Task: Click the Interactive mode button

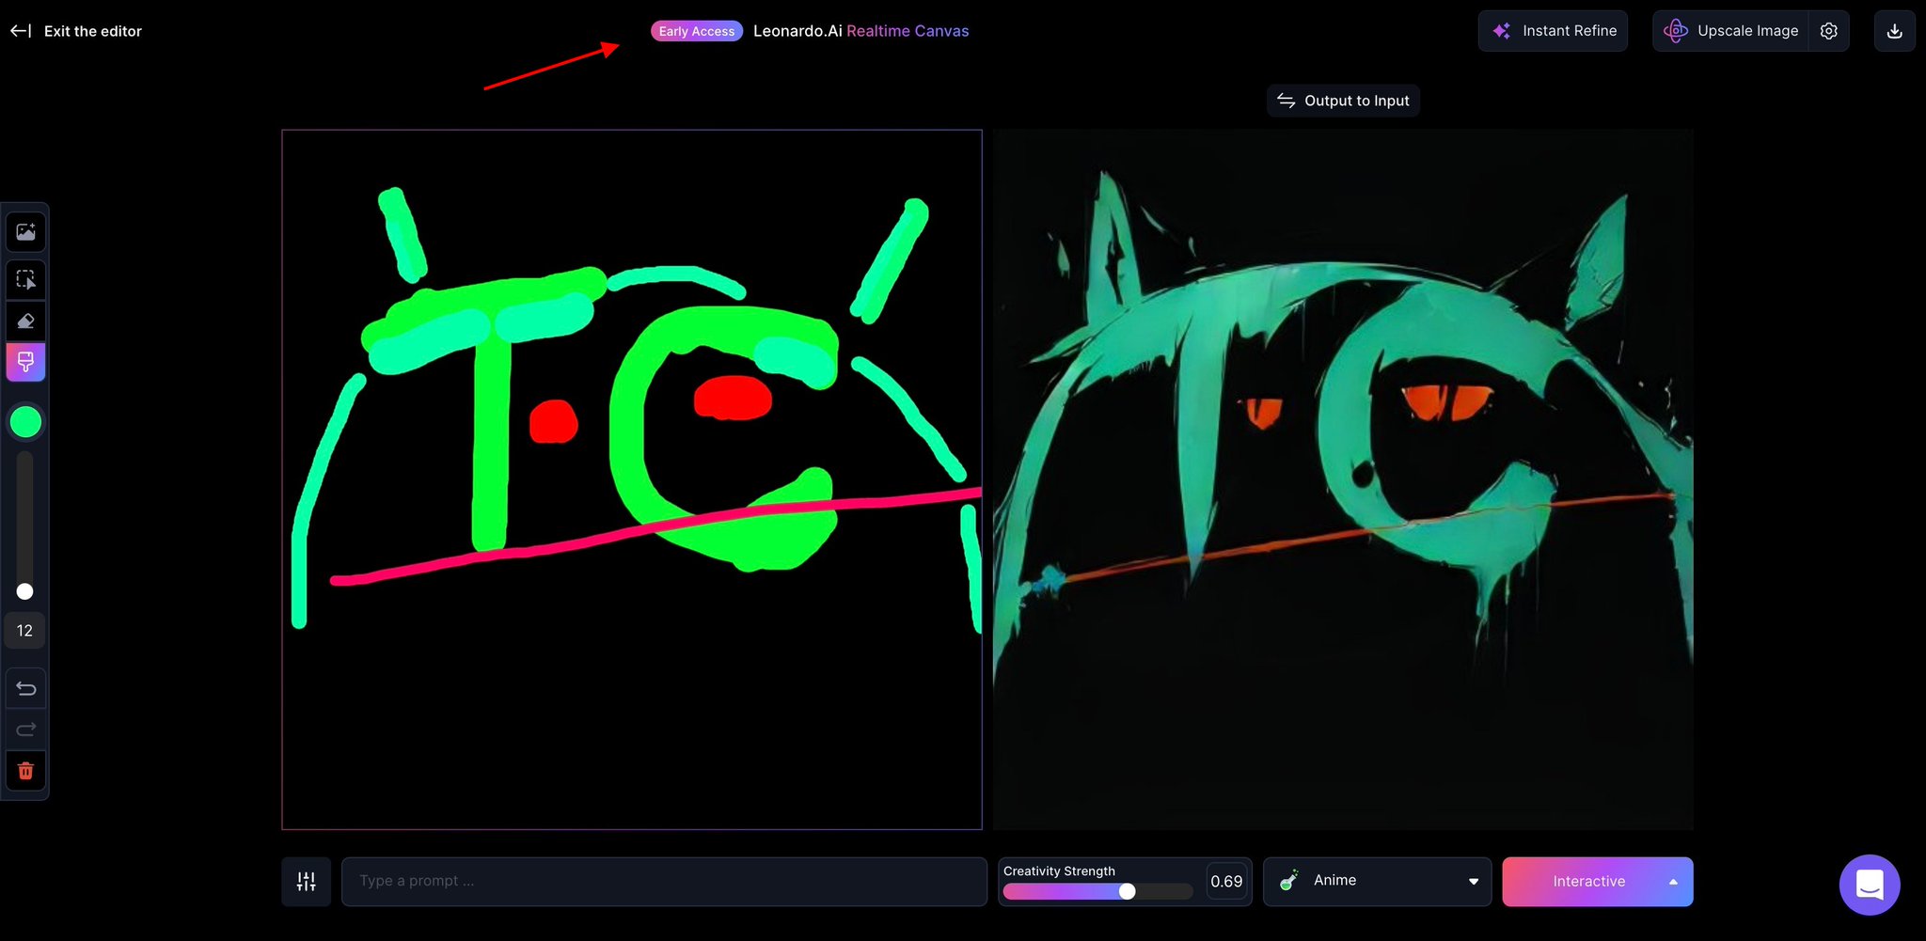Action: click(1588, 882)
